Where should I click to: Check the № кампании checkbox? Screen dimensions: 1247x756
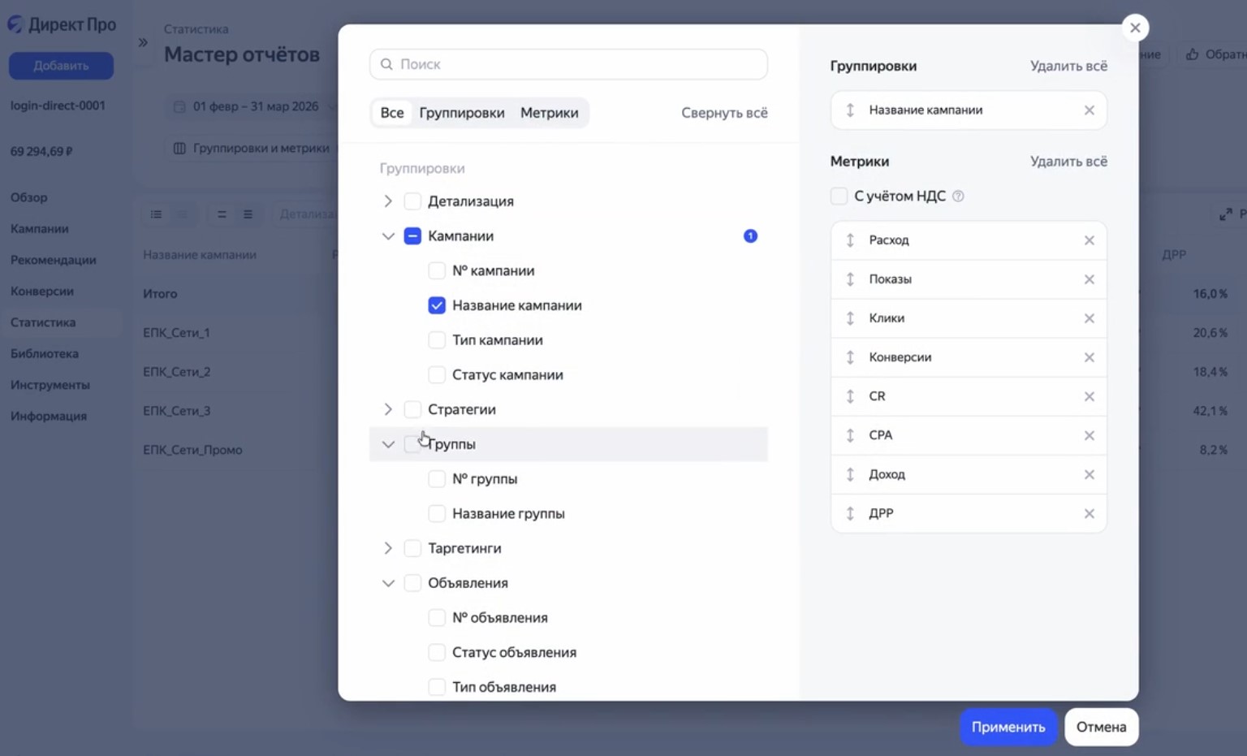(437, 271)
